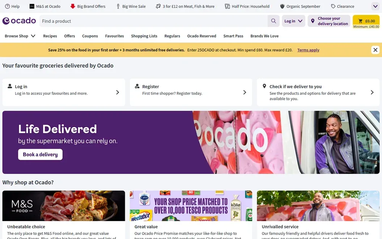Screen dimensions: 382x239
Task: Click the meat icon beside 3 for £12
Action: pyautogui.click(x=158, y=7)
